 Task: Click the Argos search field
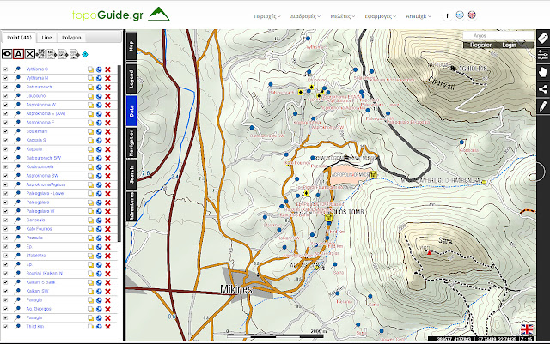[498, 36]
